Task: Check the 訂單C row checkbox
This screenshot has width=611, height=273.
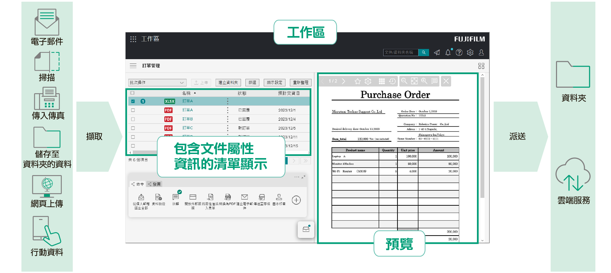Action: [133, 128]
